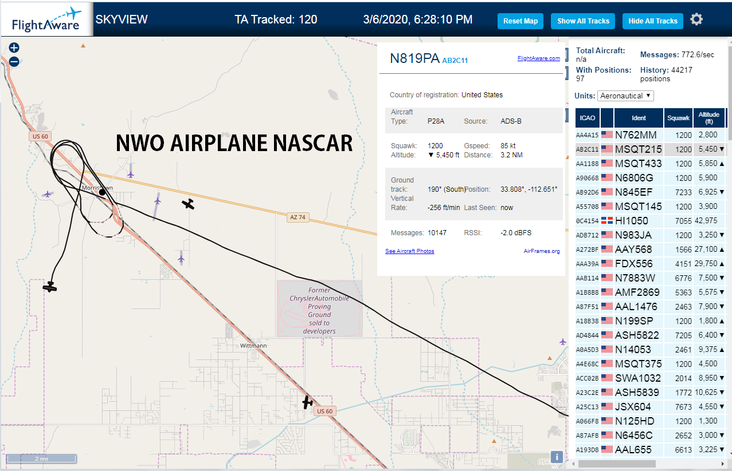This screenshot has width=732, height=471.
Task: Zoom in on the map
Action: click(14, 48)
